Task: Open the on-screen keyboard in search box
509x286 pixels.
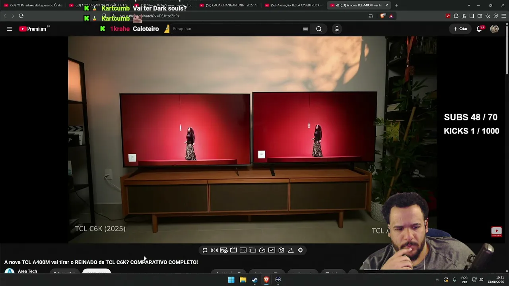Action: 305,29
